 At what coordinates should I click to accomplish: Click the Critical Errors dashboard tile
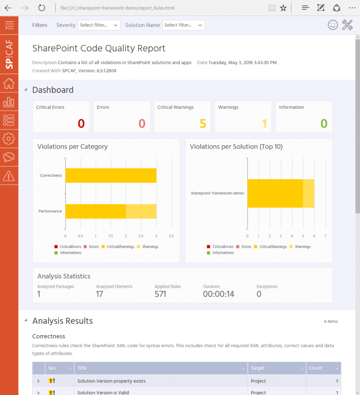pos(61,116)
